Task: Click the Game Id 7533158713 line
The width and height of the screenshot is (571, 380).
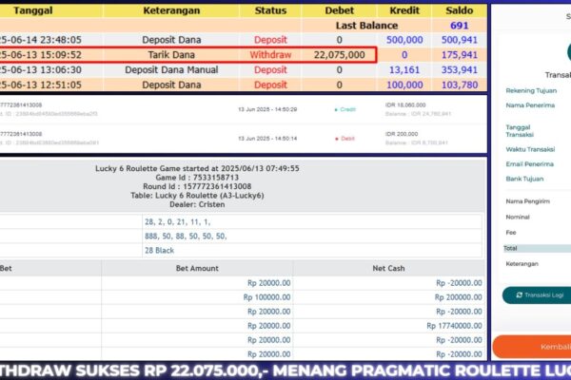Action: click(197, 178)
